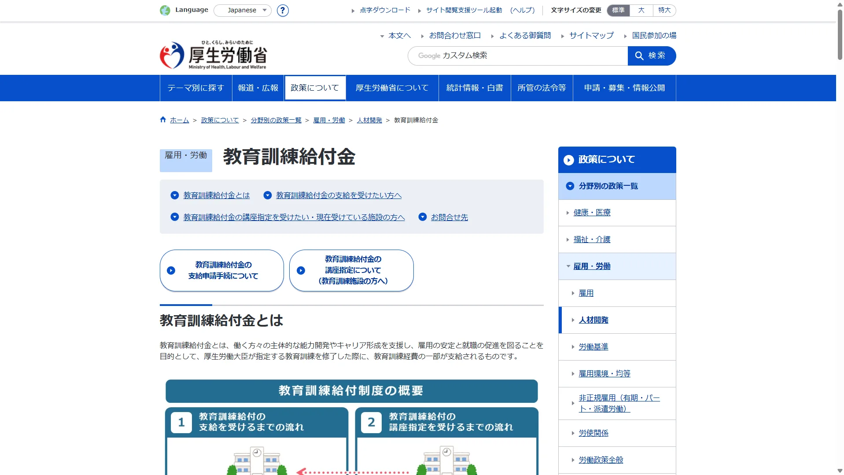Open お問合わせ窓口 link
The image size is (844, 475).
[x=455, y=36]
